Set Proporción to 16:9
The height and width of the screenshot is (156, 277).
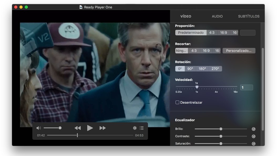[223, 32]
